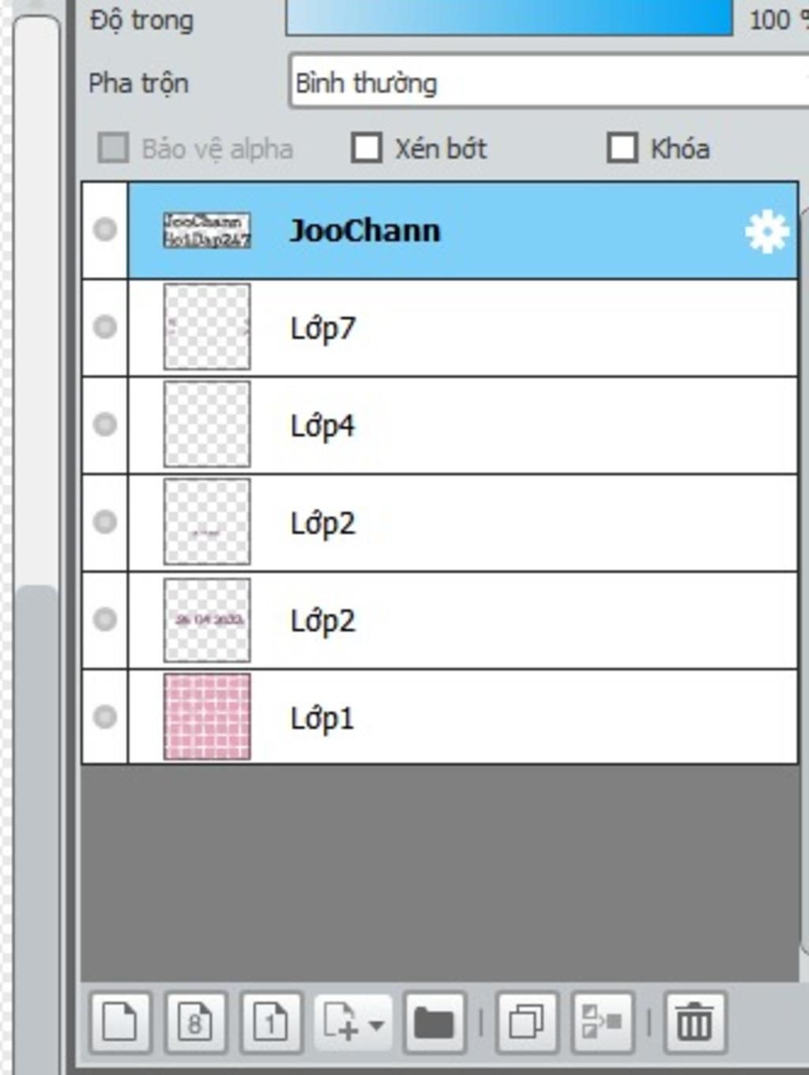Delete the selected layer with trash icon
809x1075 pixels.
pyautogui.click(x=695, y=1023)
